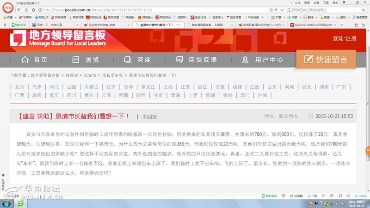The height and width of the screenshot is (208, 370).
Task: Click the 北京 province link
Action: pyautogui.click(x=19, y=87)
